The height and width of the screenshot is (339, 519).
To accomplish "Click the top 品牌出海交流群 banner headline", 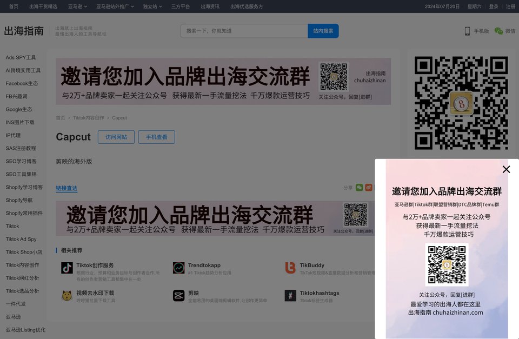I will [x=185, y=76].
